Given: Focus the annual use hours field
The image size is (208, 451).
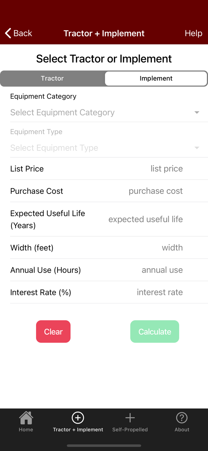Looking at the screenshot, I should tap(162, 270).
